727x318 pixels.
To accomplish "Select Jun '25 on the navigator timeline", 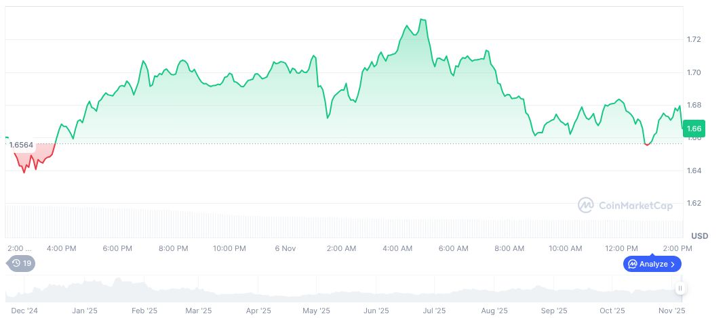I will (x=376, y=311).
